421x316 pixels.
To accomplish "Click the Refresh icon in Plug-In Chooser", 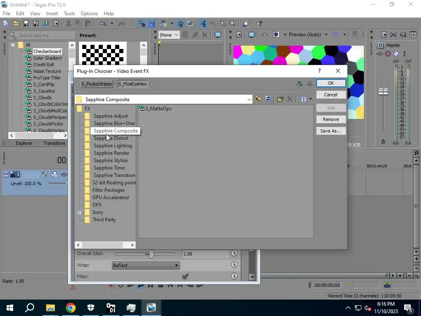I will 268,99.
